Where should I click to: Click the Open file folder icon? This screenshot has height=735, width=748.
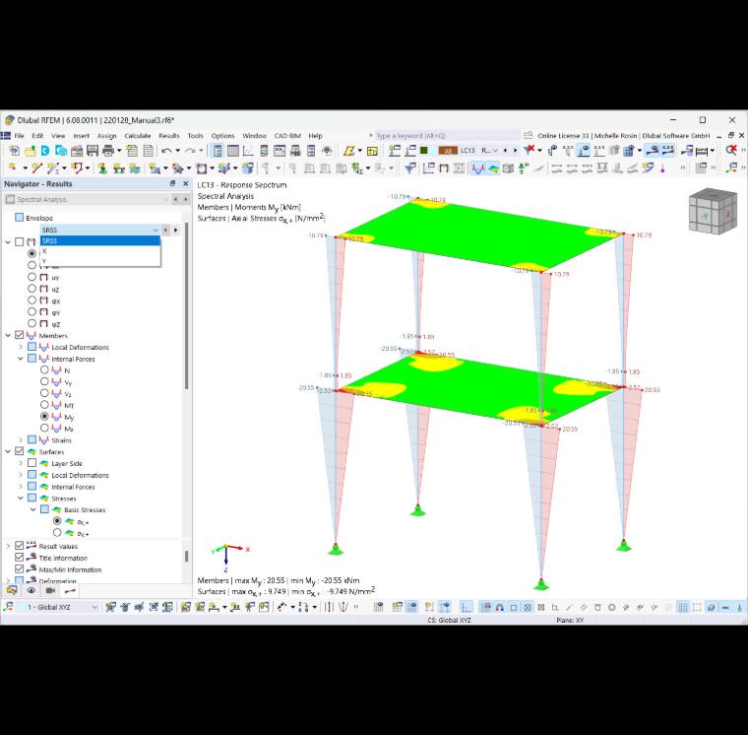point(31,151)
